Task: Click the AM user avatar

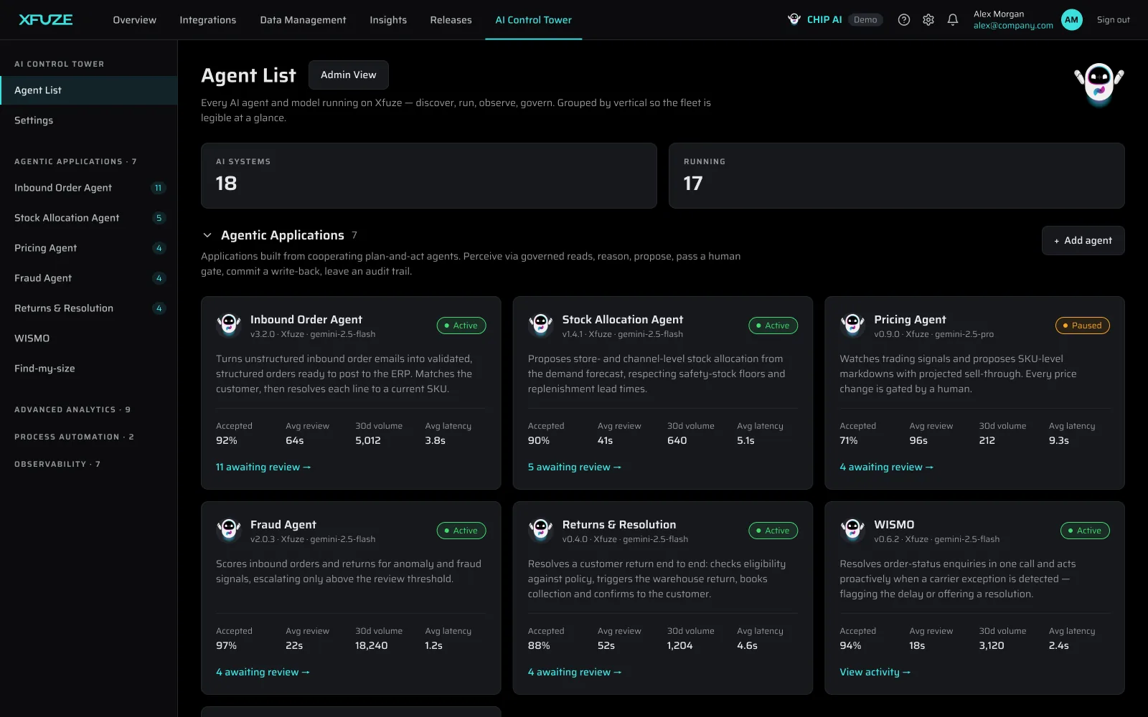Action: click(1071, 20)
